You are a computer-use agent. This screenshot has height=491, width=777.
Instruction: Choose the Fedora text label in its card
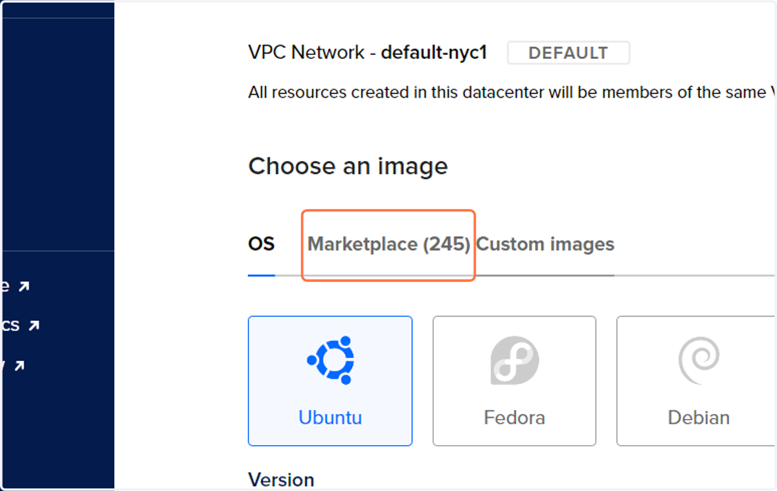514,417
